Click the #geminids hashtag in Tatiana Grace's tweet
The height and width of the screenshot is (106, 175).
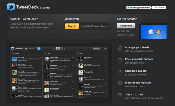pos(66,59)
